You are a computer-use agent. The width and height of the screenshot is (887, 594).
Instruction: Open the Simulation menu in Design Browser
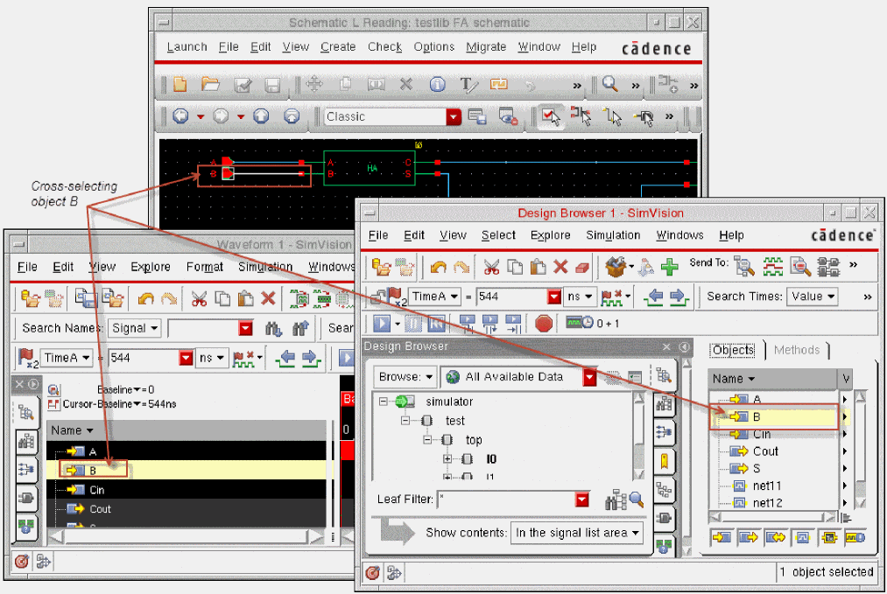coord(613,235)
